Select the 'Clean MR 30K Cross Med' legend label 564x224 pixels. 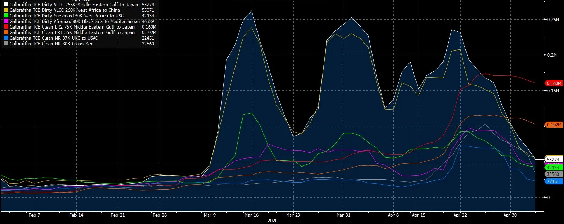tap(51, 44)
